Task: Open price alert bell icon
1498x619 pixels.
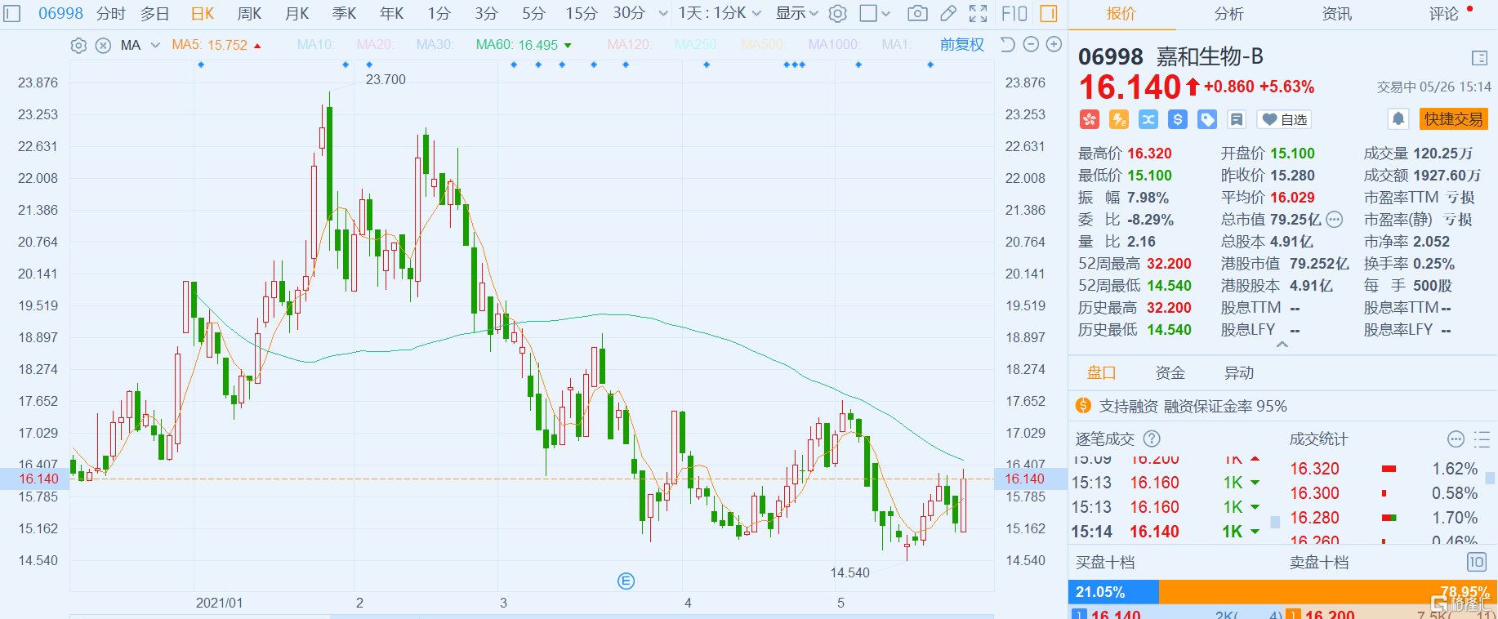Action: [x=1398, y=119]
